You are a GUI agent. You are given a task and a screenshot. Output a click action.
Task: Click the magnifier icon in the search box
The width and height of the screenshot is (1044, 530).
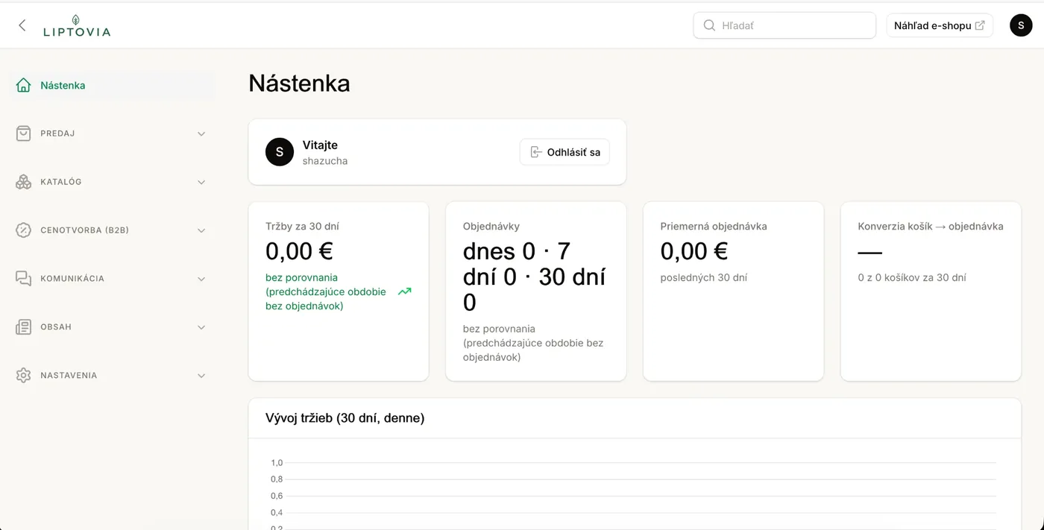point(709,25)
